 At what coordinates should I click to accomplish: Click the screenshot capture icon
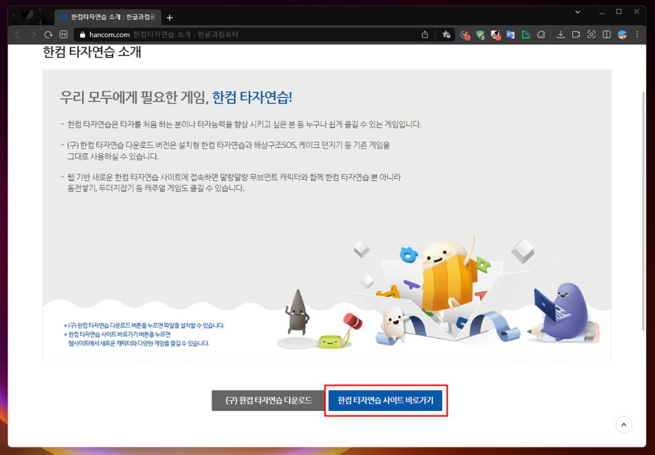(591, 35)
